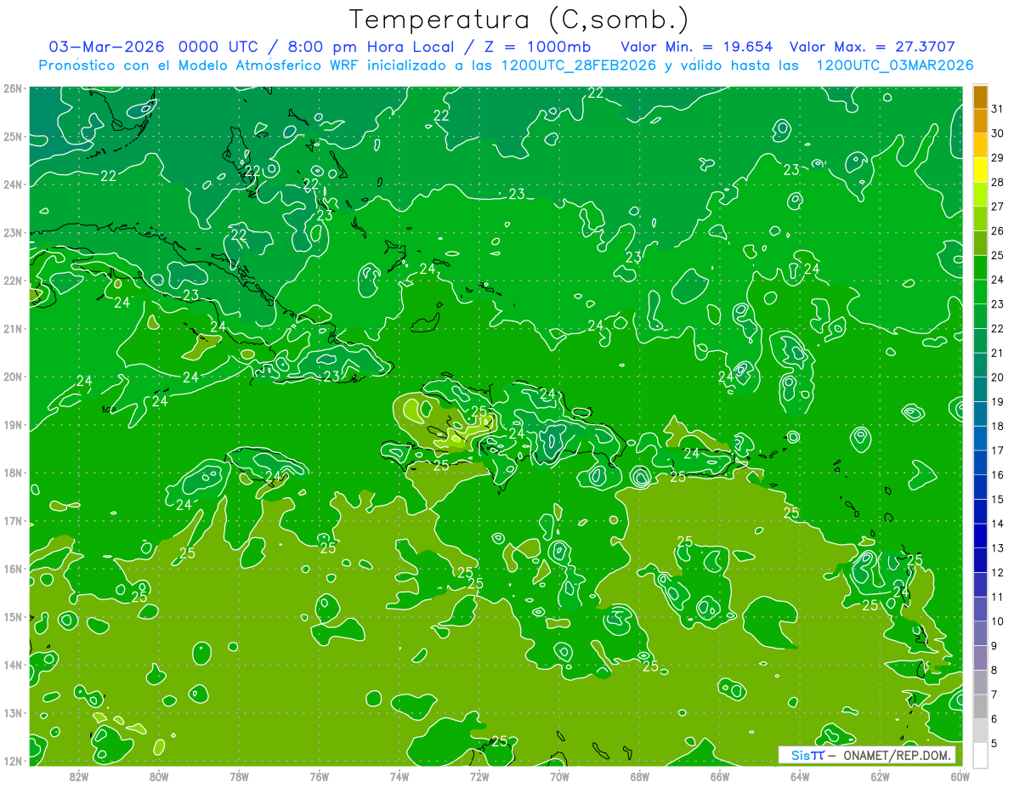The image size is (1020, 788).
Task: Click latitude axis label '13N'
Action: [x=13, y=712]
